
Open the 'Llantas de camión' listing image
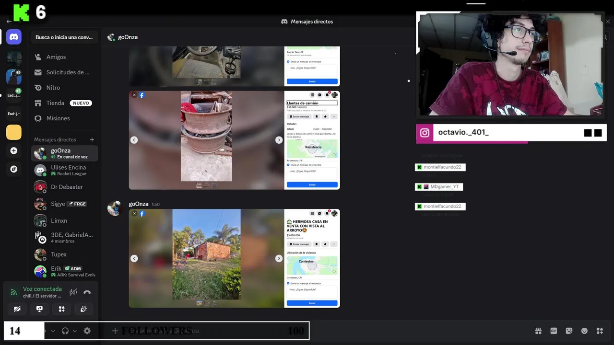point(234,140)
